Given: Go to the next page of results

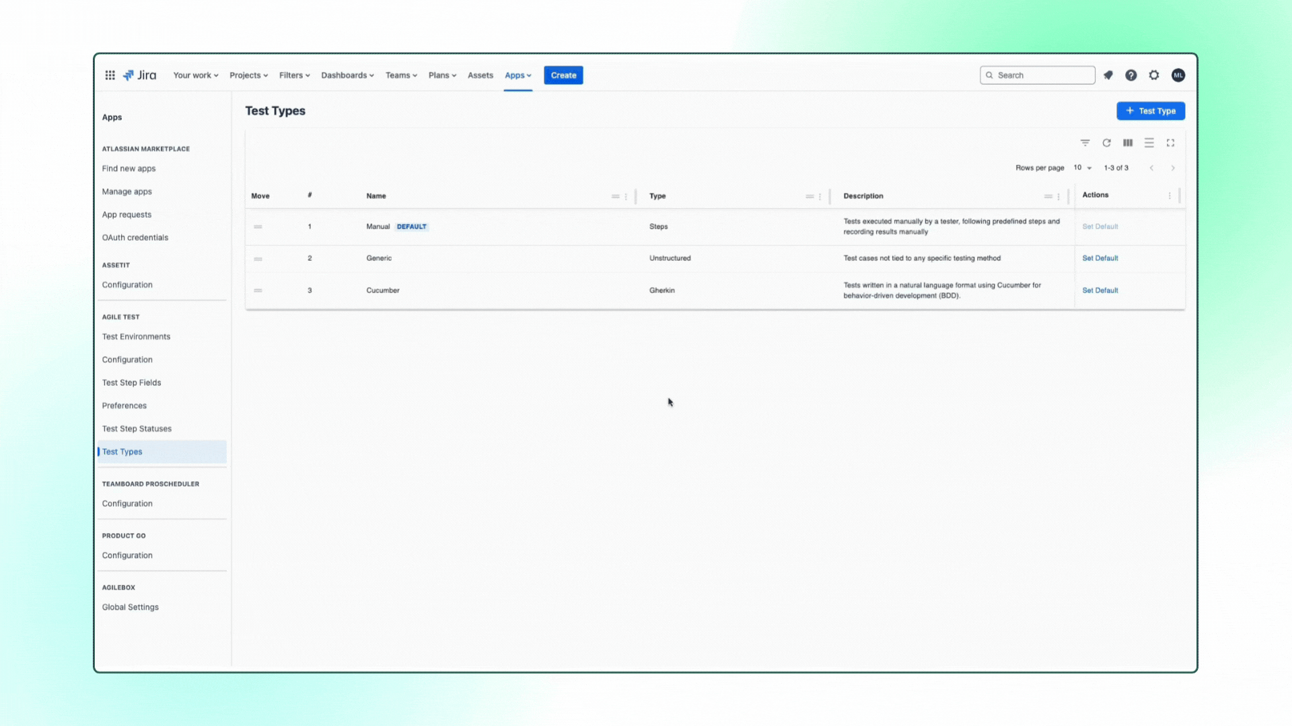Looking at the screenshot, I should pyautogui.click(x=1173, y=168).
